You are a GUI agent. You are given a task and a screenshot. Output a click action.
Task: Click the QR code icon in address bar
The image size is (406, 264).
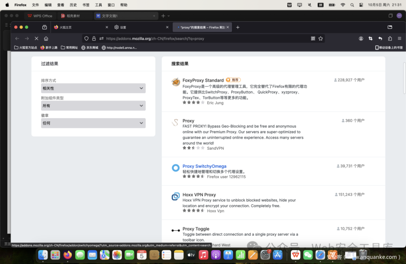click(313, 39)
